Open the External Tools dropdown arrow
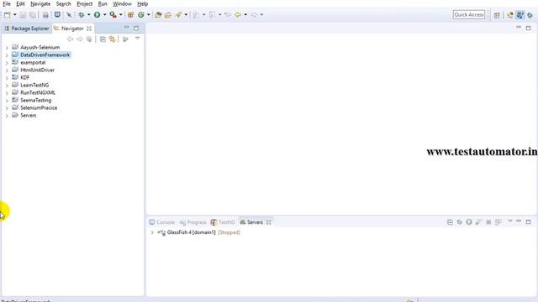This screenshot has height=302, width=538. (x=120, y=15)
